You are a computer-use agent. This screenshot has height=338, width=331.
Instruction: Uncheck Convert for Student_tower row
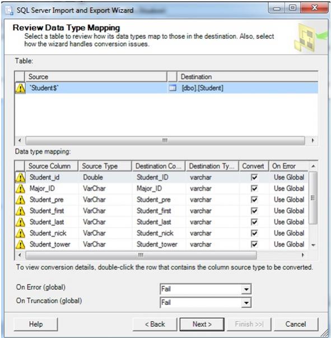point(254,244)
